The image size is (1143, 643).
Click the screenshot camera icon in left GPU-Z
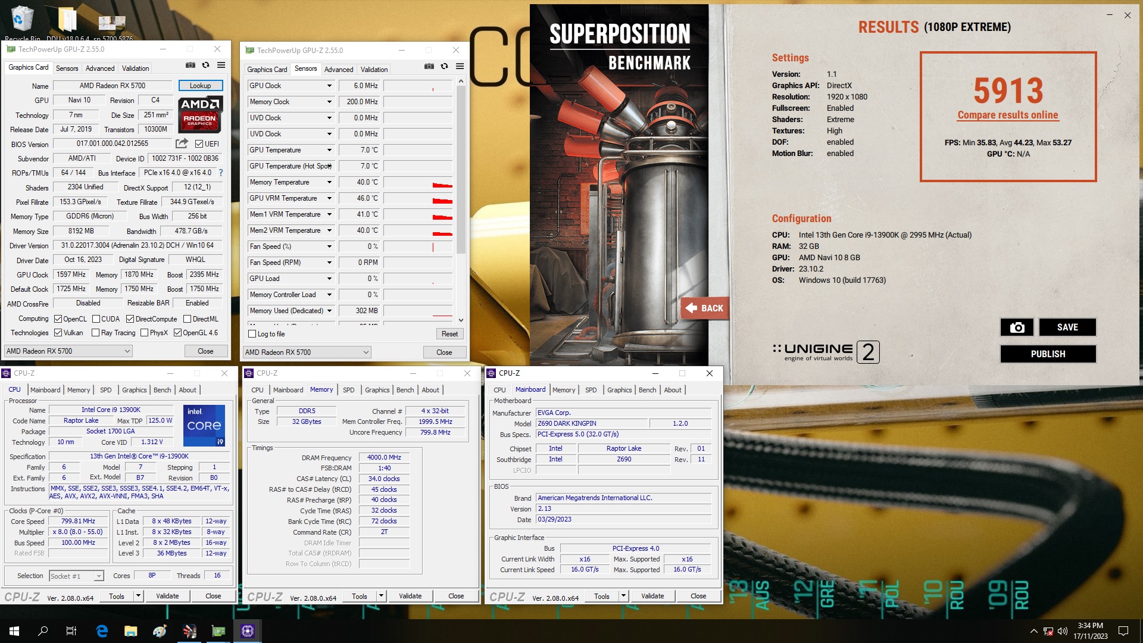190,65
